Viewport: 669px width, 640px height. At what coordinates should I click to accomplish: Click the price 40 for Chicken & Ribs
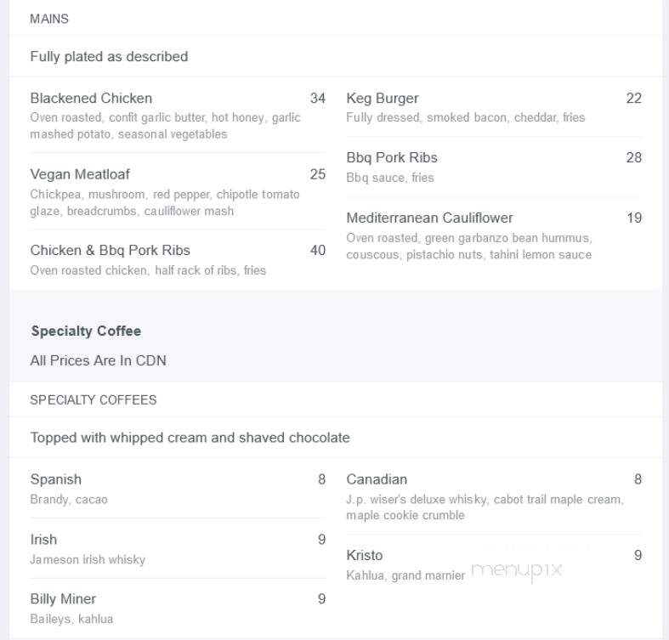pyautogui.click(x=318, y=250)
